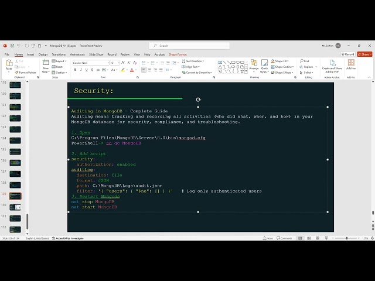Open line spacing options

(175, 63)
